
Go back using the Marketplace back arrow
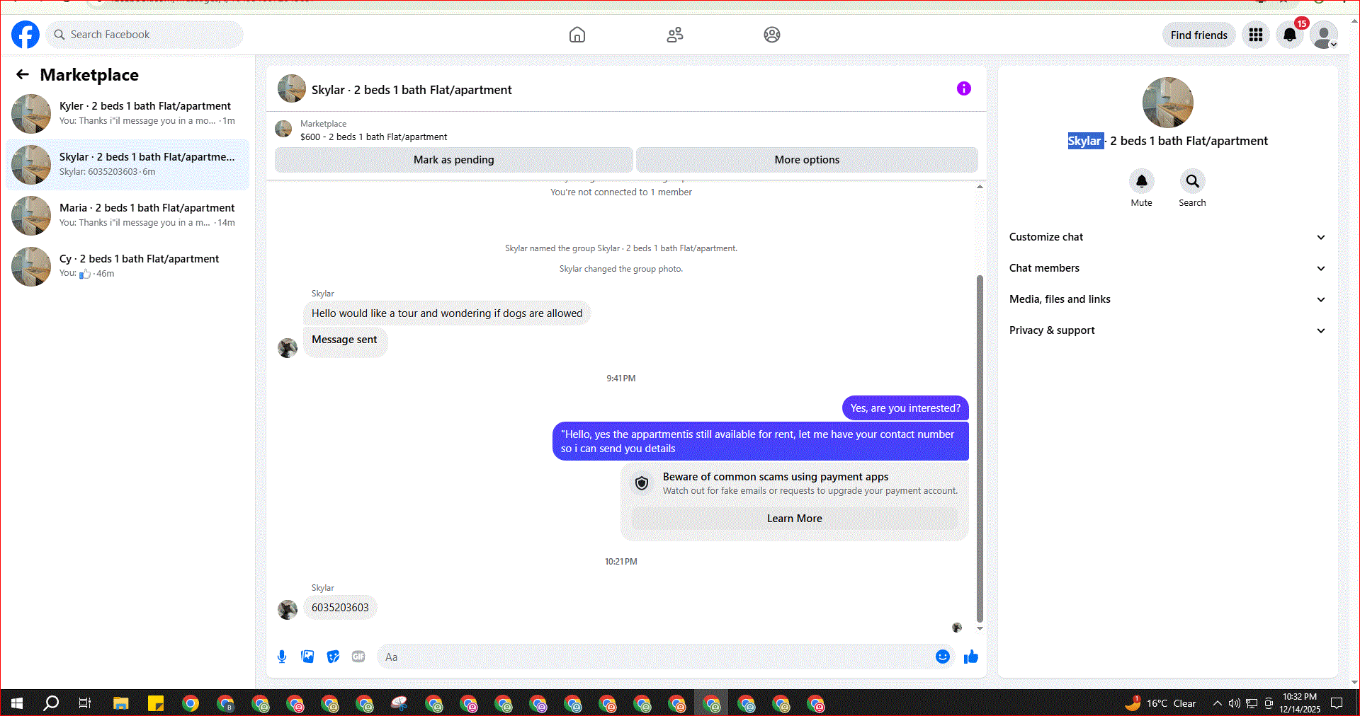pos(23,74)
